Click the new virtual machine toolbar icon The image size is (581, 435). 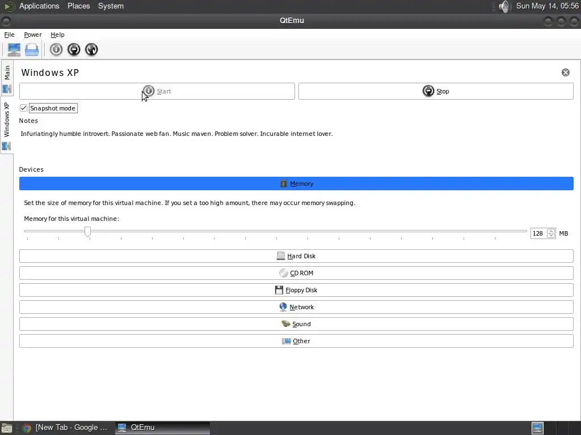coord(14,50)
